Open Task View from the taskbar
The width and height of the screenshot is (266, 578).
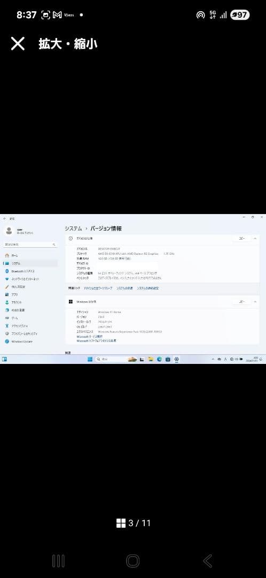pos(142,359)
